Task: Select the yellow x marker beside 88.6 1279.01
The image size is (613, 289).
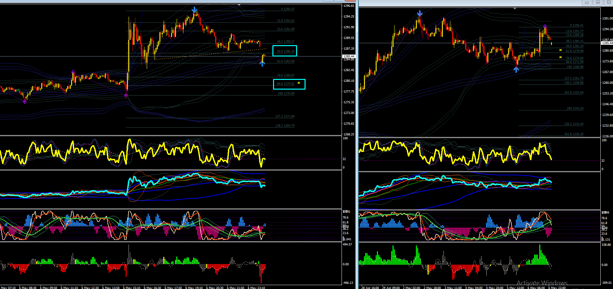Action: click(299, 83)
